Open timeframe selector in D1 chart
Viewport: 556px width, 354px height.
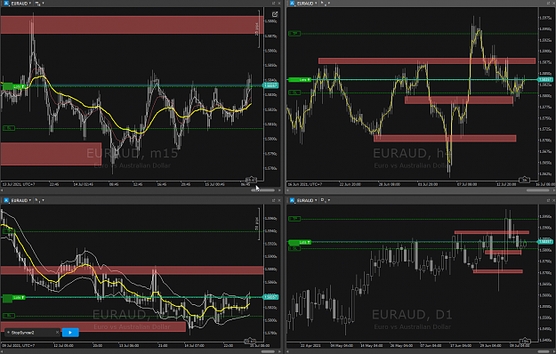tap(326, 200)
